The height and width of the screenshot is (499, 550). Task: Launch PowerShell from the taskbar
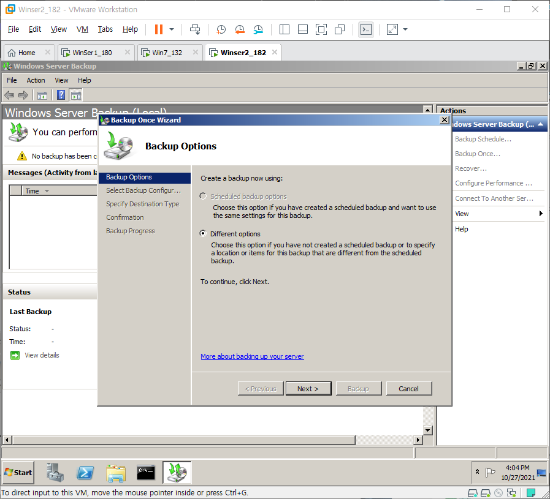pyautogui.click(x=85, y=473)
